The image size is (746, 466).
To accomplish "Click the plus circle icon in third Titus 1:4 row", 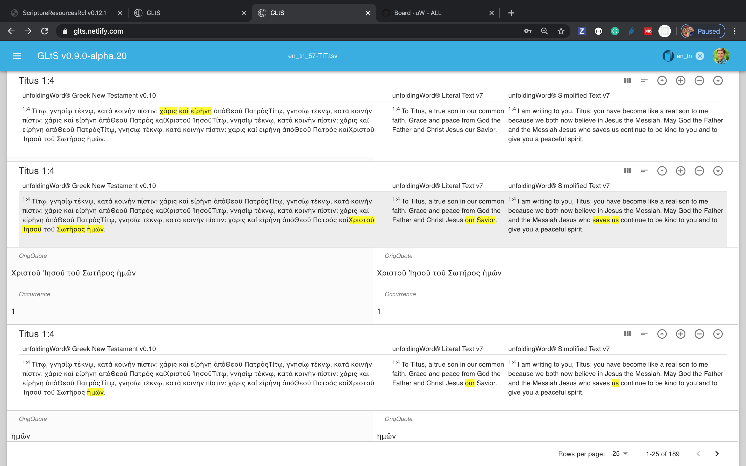I will 681,334.
